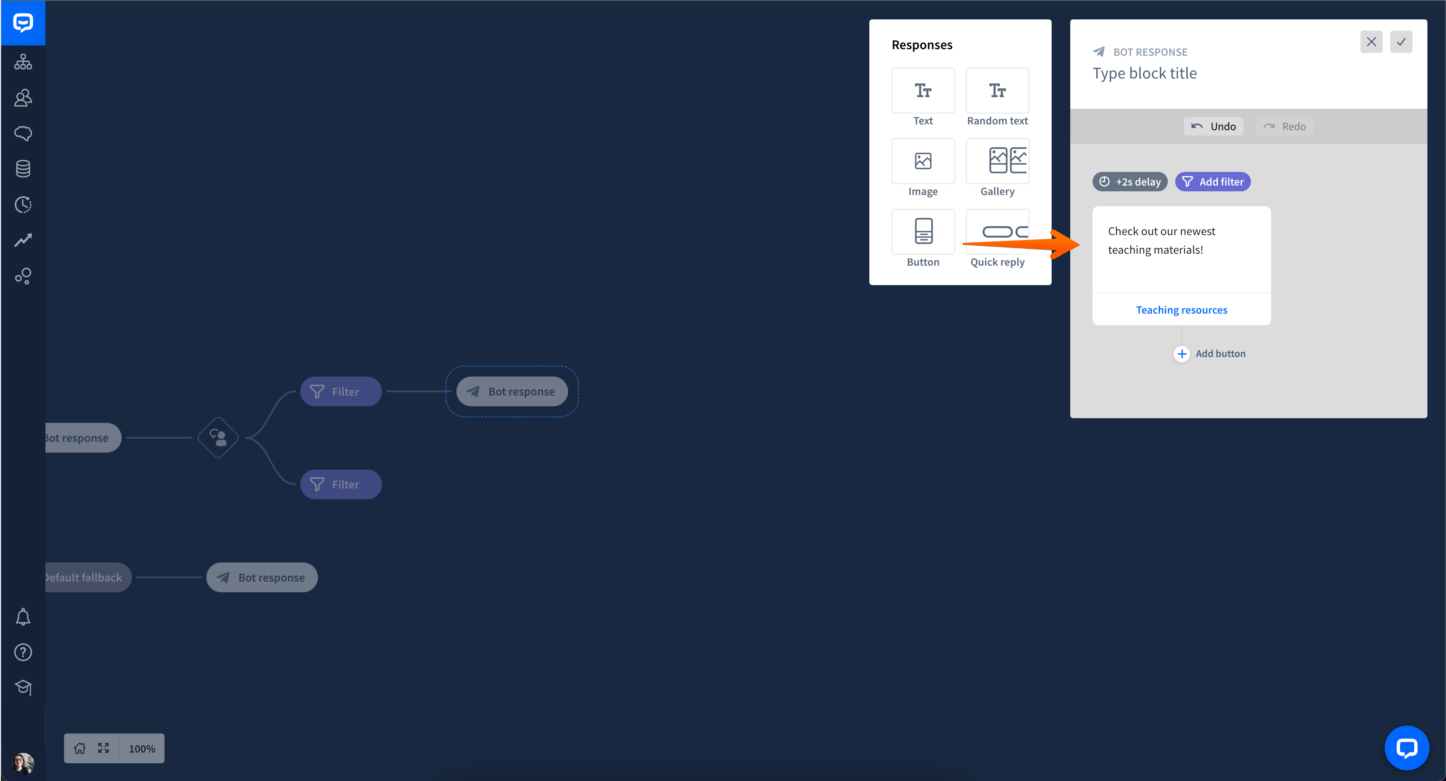Click the BOT RESPONSE label
This screenshot has width=1446, height=781.
click(x=1150, y=52)
